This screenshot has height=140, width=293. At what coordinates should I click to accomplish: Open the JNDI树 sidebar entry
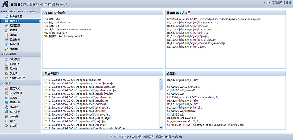[x=14, y=35]
